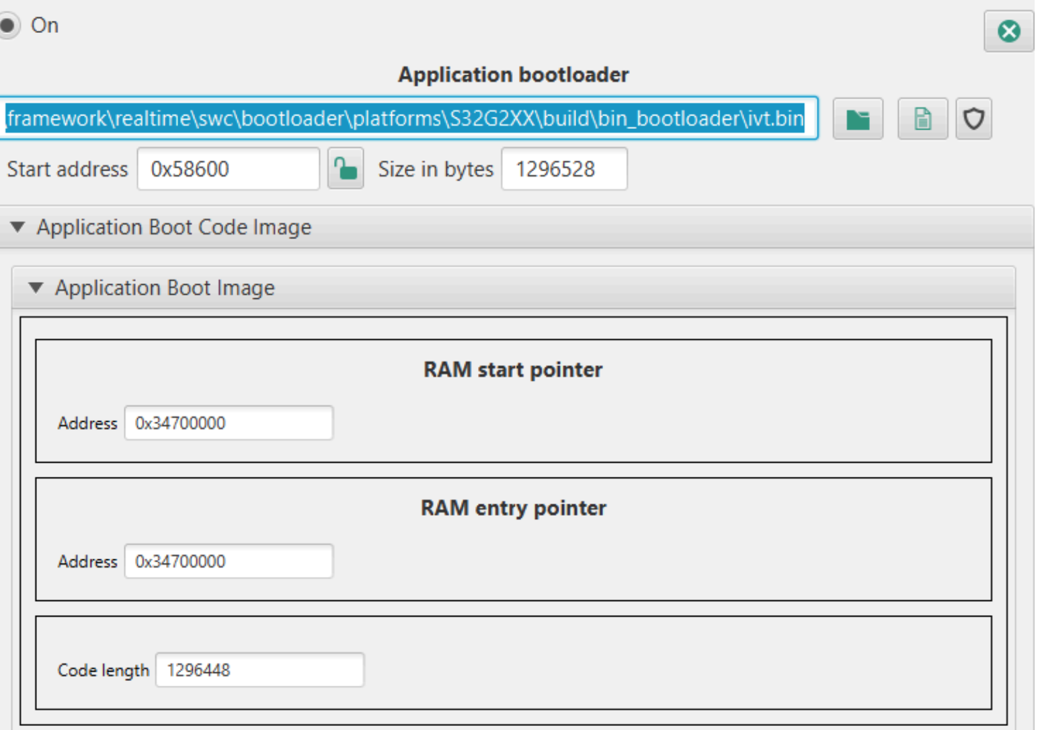Image resolution: width=1038 pixels, height=730 pixels.
Task: Toggle the Start address lock icon
Action: [346, 169]
